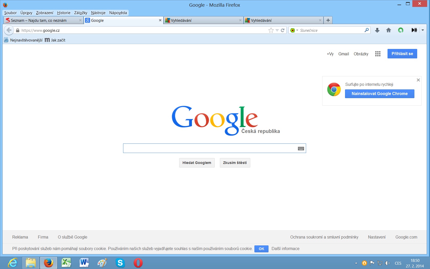Click Nainstalovat Google Chrome button
Image resolution: width=430 pixels, height=269 pixels.
(x=380, y=94)
